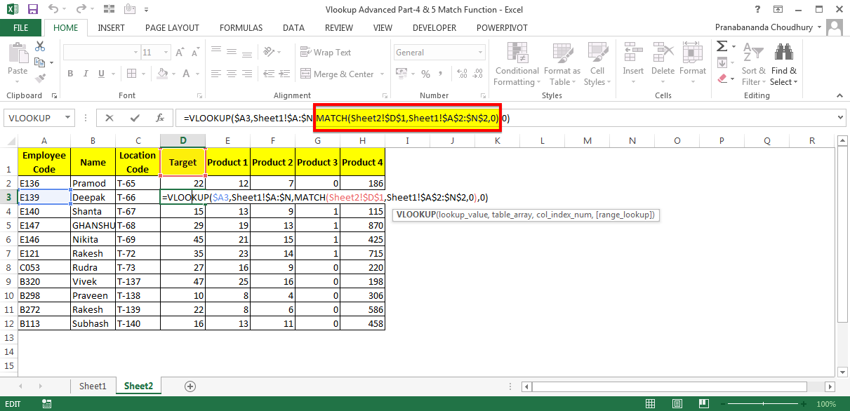Select the Bold formatting icon
Viewport: 850px width, 411px height.
pyautogui.click(x=69, y=74)
